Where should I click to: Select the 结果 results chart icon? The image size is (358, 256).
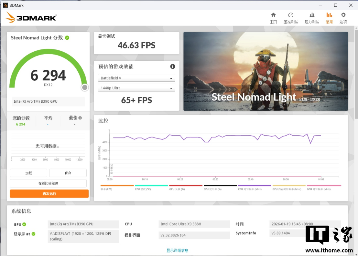tap(329, 15)
